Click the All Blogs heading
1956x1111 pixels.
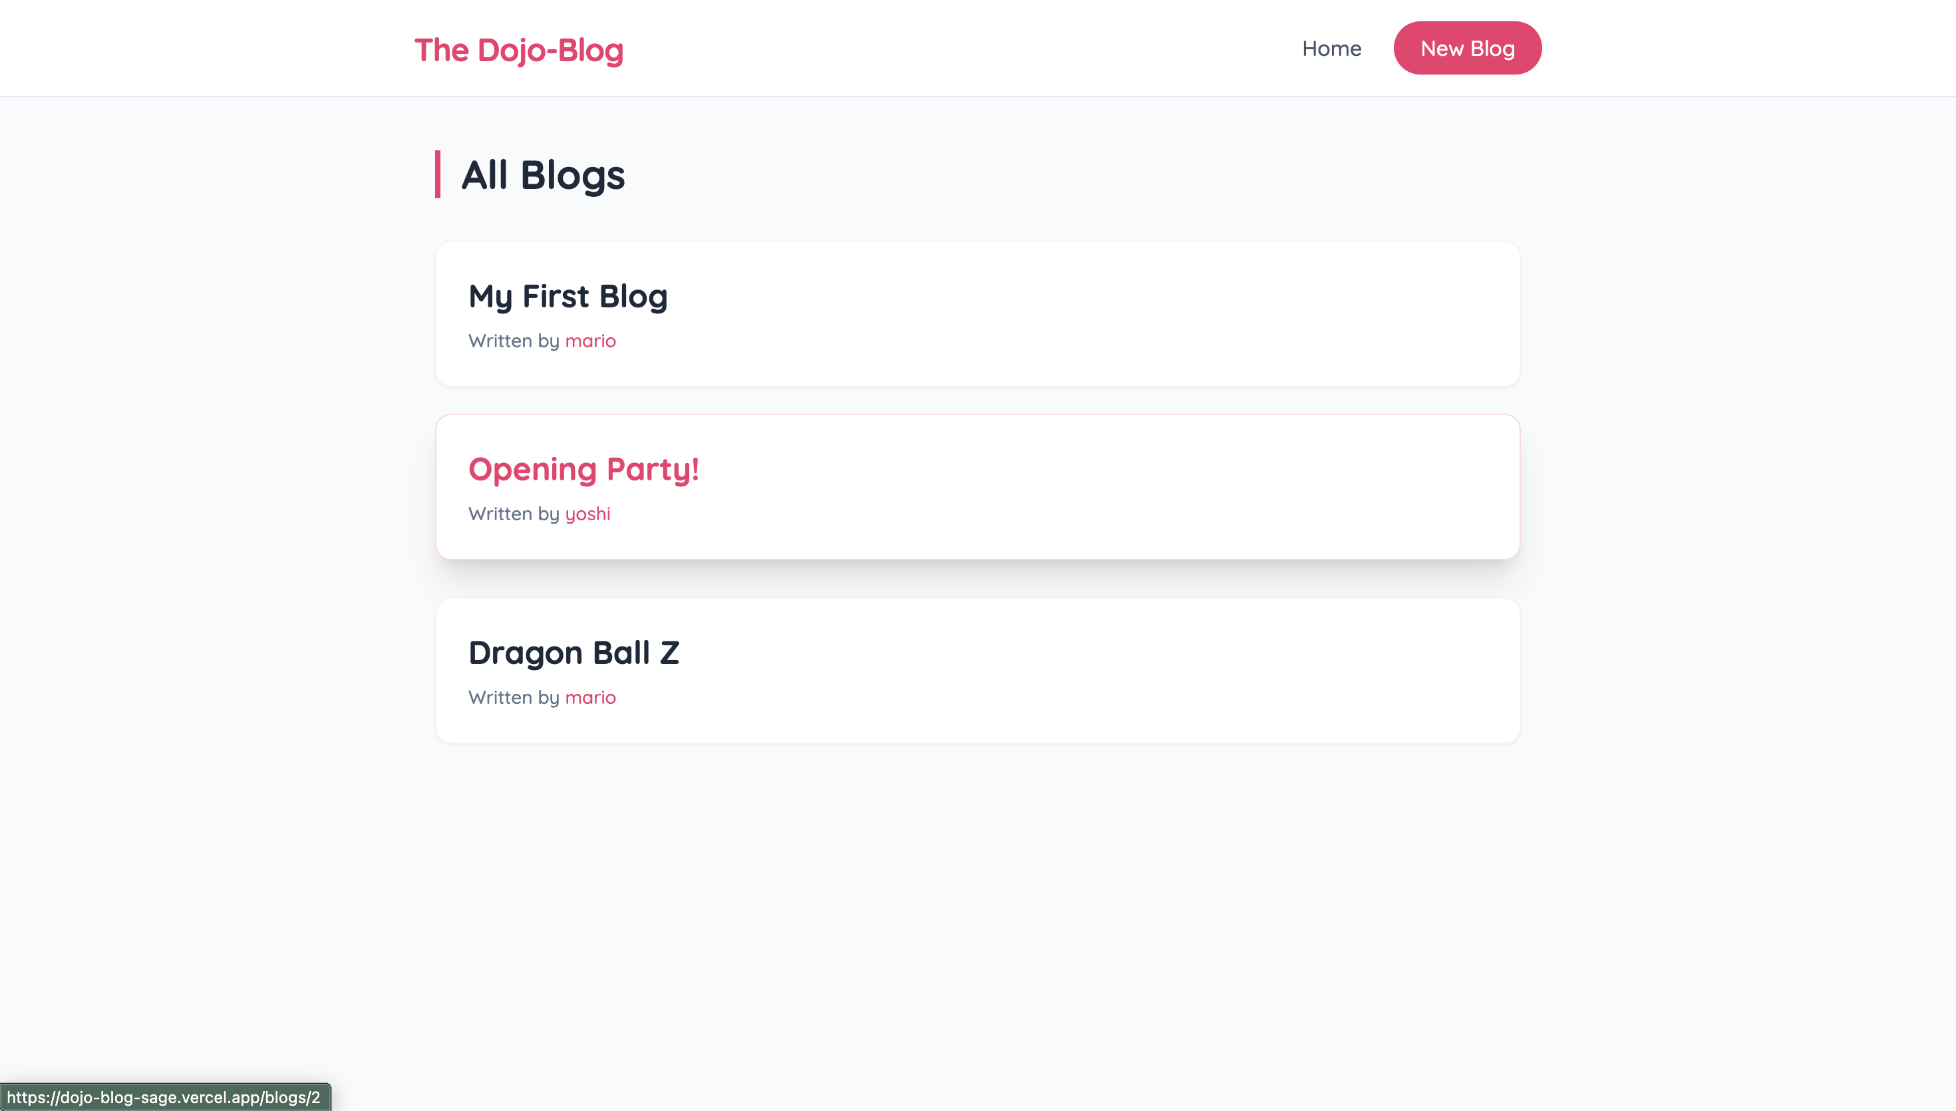(543, 176)
